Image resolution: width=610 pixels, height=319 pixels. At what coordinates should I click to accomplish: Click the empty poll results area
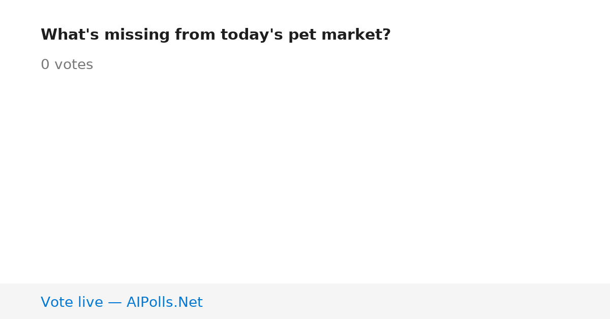(x=305, y=178)
